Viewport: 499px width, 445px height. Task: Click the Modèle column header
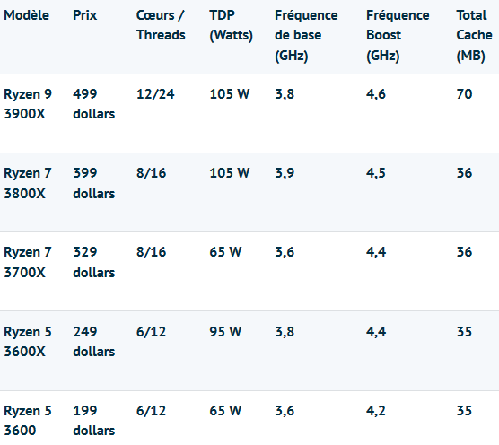[26, 15]
